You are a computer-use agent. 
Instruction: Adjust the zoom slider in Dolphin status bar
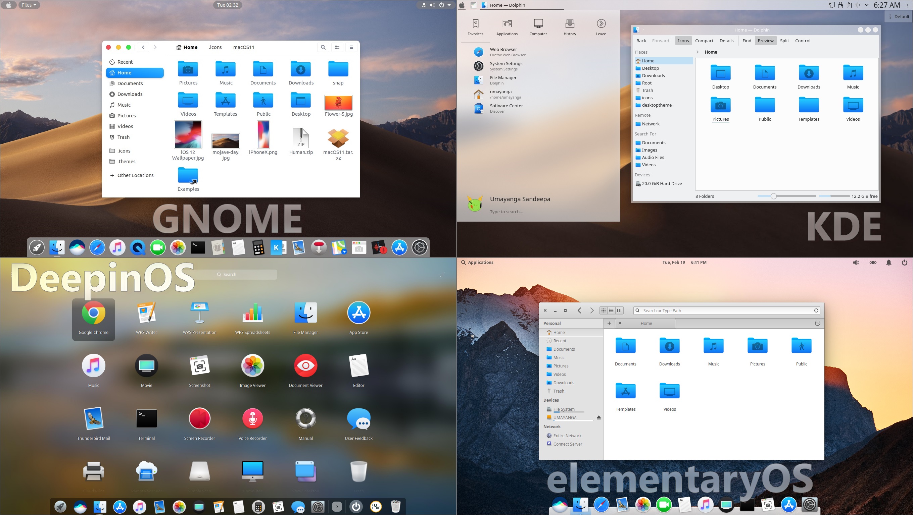(773, 196)
